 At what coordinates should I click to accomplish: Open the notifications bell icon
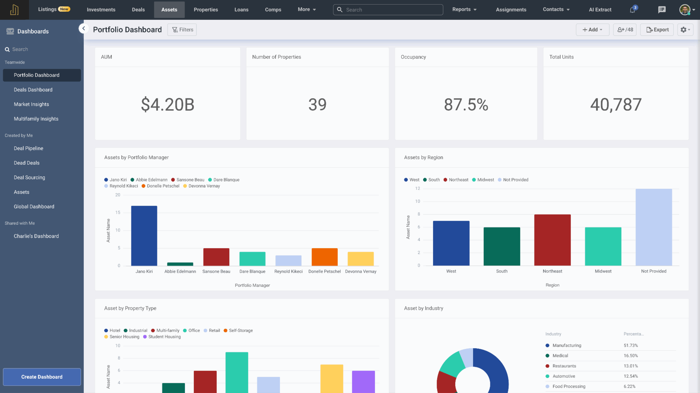[x=632, y=10]
